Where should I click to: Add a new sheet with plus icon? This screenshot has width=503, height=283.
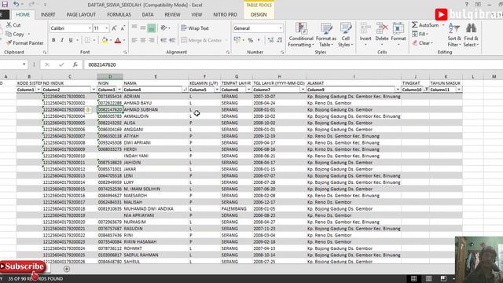tap(67, 269)
